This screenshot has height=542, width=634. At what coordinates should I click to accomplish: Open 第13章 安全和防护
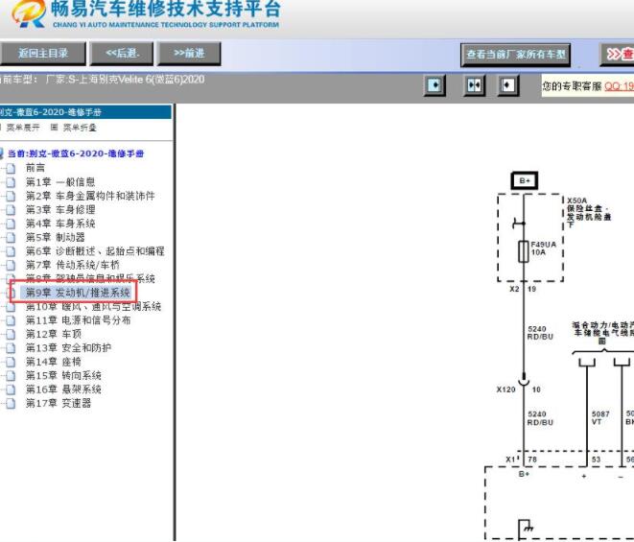[x=68, y=348]
